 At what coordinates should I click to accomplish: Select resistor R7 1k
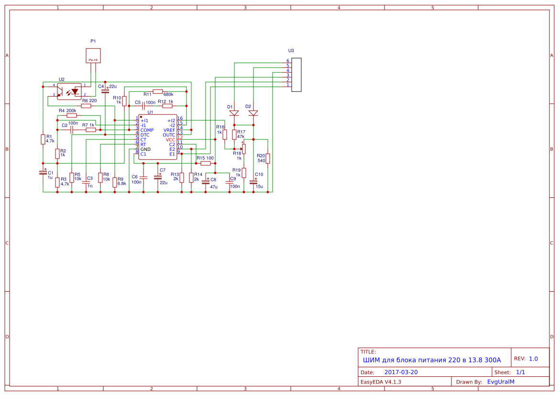coord(91,130)
